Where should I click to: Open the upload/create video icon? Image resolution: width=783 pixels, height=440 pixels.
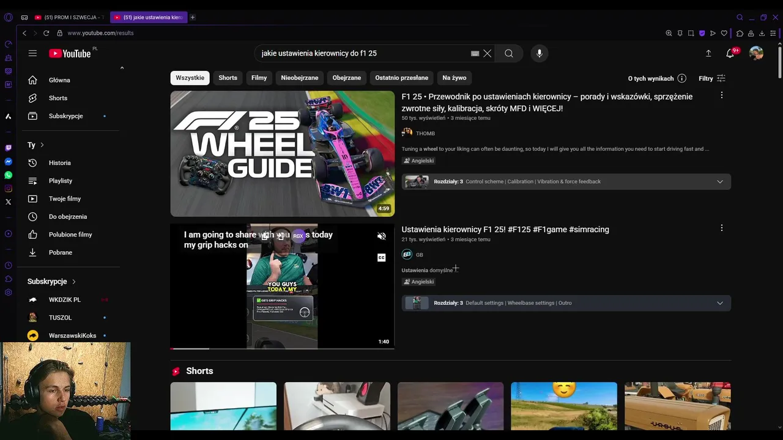[708, 53]
